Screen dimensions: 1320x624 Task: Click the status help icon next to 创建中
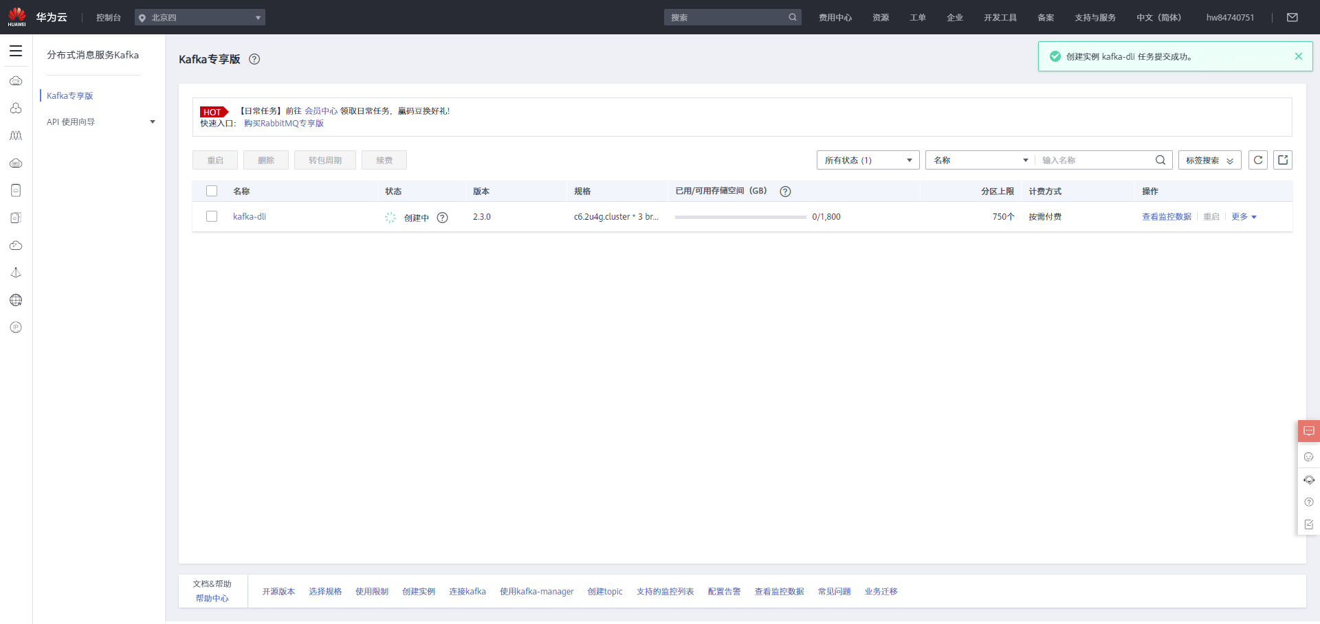click(x=443, y=218)
